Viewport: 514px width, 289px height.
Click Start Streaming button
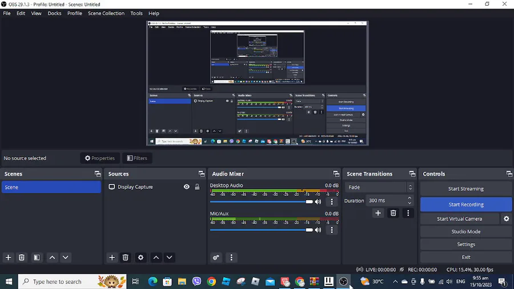click(x=466, y=188)
